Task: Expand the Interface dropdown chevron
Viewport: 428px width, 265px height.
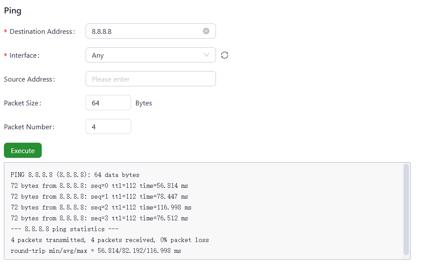Action: click(x=206, y=55)
